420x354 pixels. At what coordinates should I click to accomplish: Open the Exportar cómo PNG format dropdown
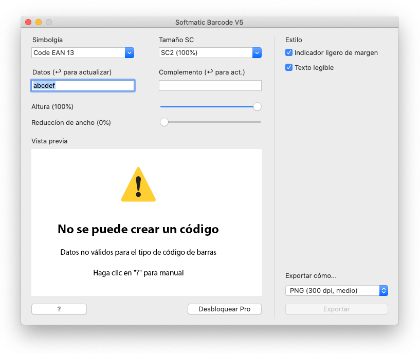tap(336, 291)
